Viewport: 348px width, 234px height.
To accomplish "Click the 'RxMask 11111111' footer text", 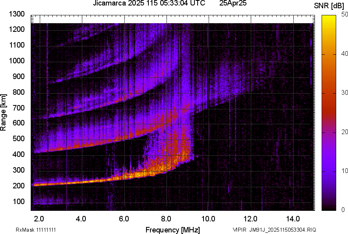I will [x=36, y=230].
